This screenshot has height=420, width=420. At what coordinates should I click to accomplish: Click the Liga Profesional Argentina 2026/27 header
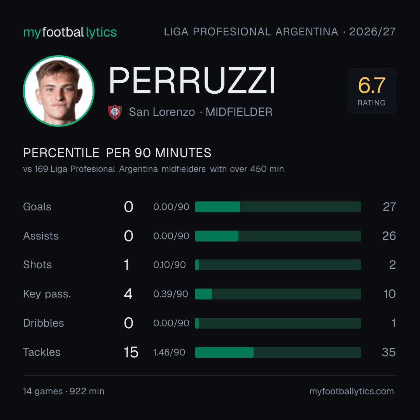[280, 32]
